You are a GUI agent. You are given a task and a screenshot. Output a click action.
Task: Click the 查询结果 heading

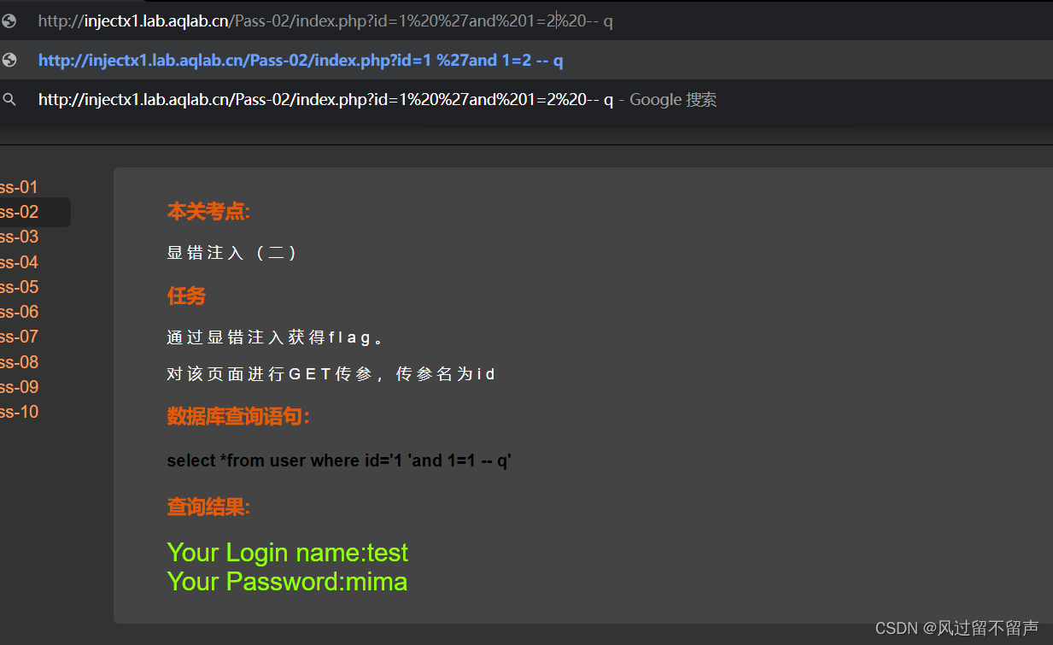coord(208,507)
